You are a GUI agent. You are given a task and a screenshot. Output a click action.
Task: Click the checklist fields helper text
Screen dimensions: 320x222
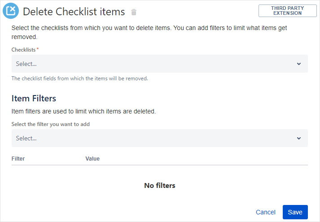coord(79,78)
